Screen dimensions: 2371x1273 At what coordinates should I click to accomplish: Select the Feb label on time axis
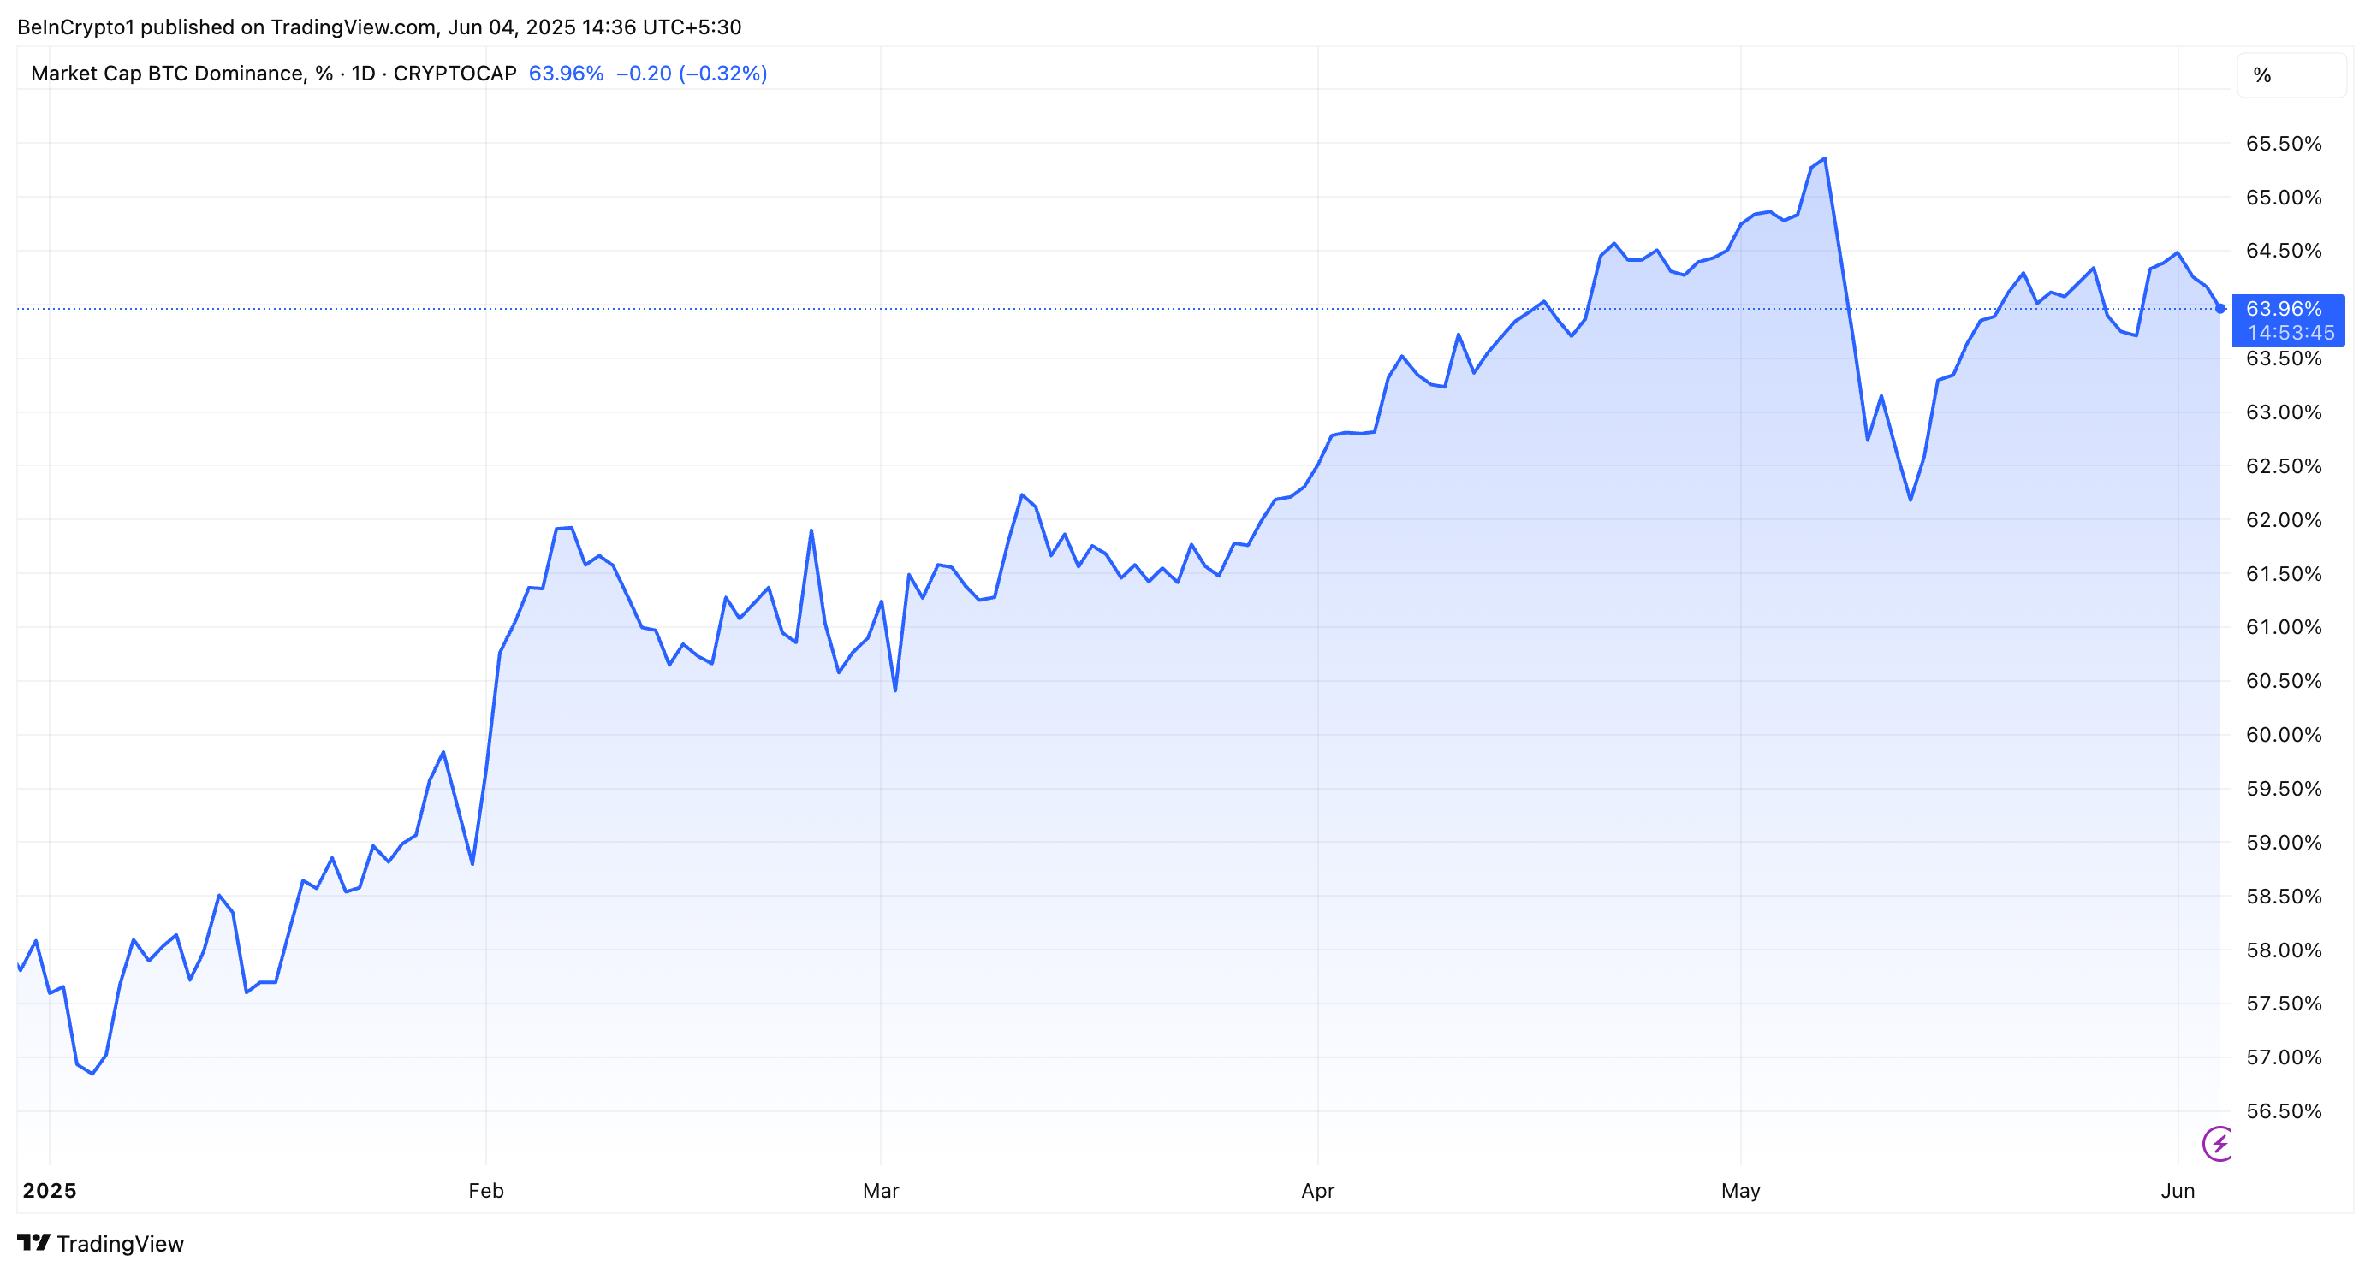pos(486,1190)
